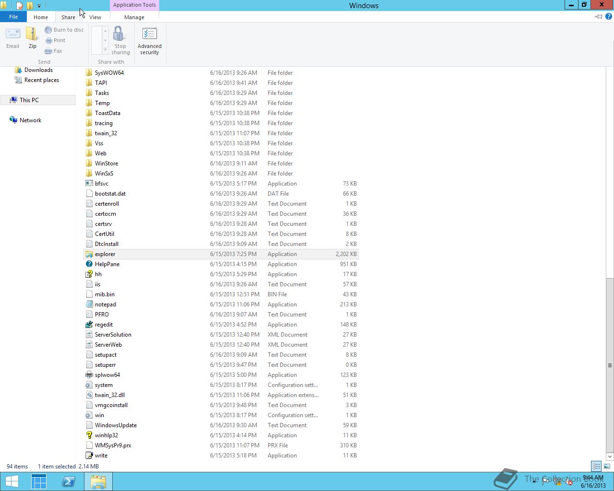The width and height of the screenshot is (614, 491).
Task: Open the File menu tab
Action: tap(13, 17)
